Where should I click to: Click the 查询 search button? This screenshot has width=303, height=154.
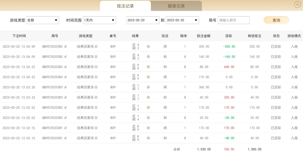[276, 20]
